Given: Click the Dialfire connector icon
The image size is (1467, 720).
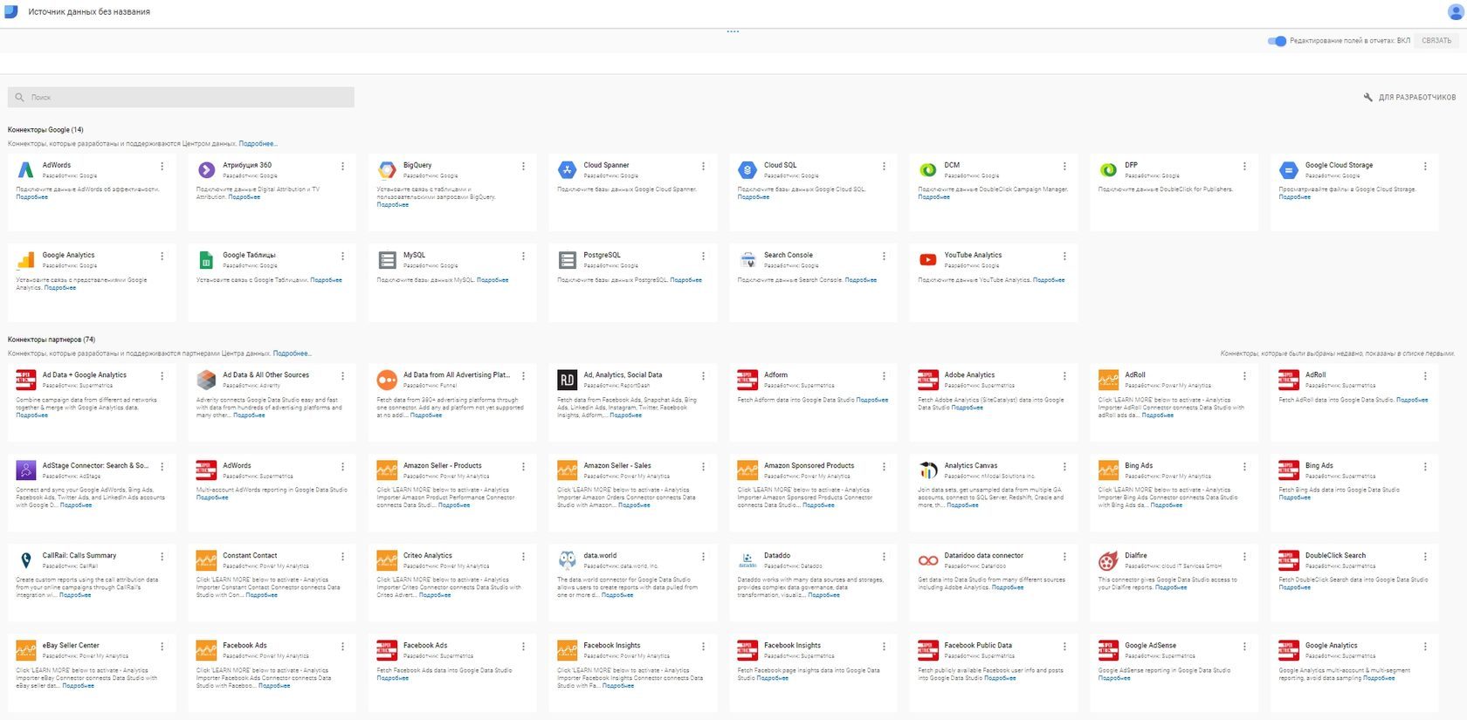Looking at the screenshot, I should (1108, 560).
